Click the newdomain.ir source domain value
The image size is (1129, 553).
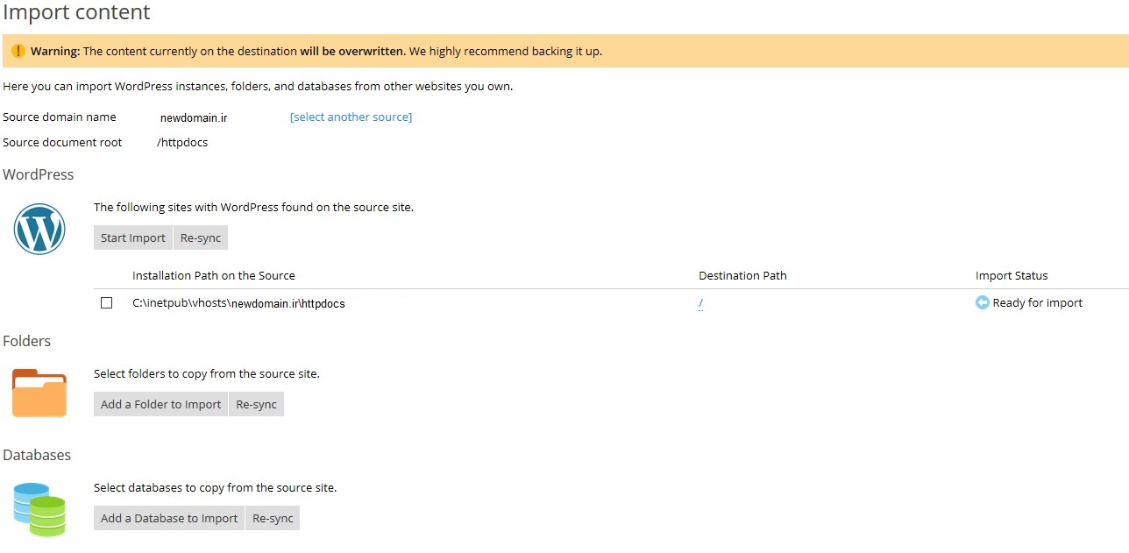coord(194,117)
